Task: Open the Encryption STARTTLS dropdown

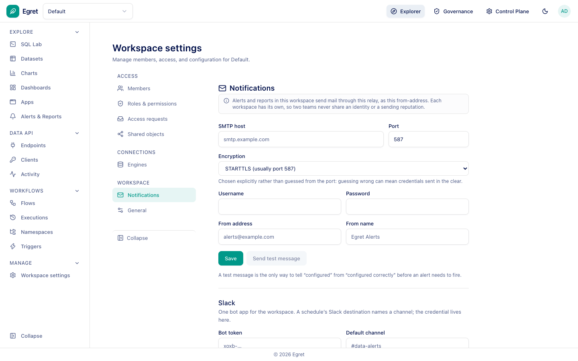Action: (x=344, y=168)
